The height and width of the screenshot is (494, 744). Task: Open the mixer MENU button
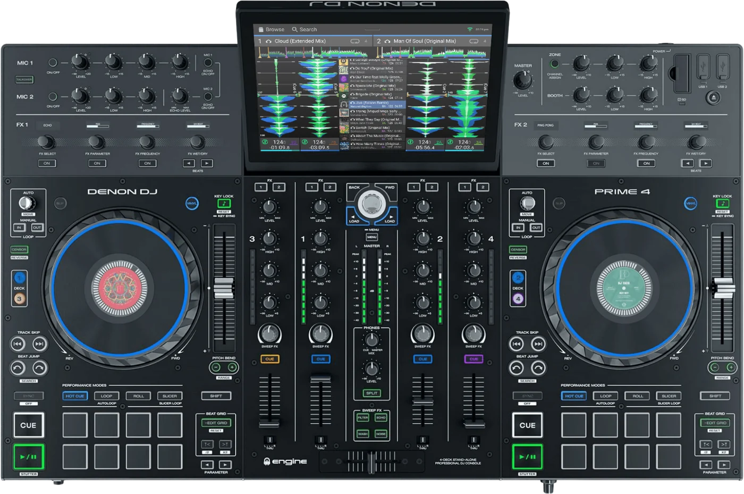(x=371, y=237)
